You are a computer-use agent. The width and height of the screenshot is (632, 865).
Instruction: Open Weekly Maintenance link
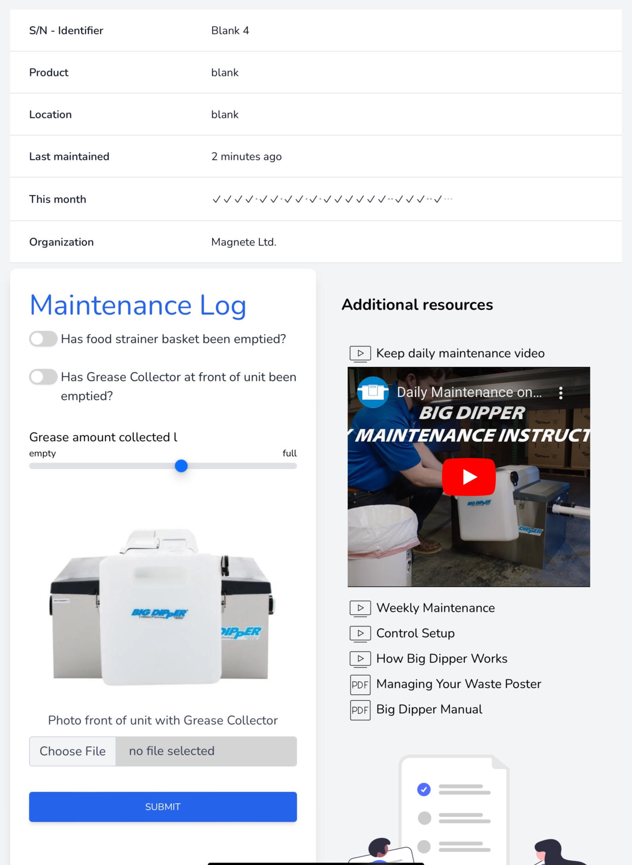click(435, 608)
